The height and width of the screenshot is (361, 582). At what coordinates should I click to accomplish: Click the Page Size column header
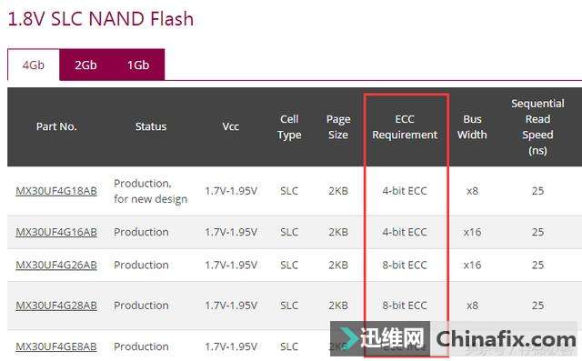(338, 127)
